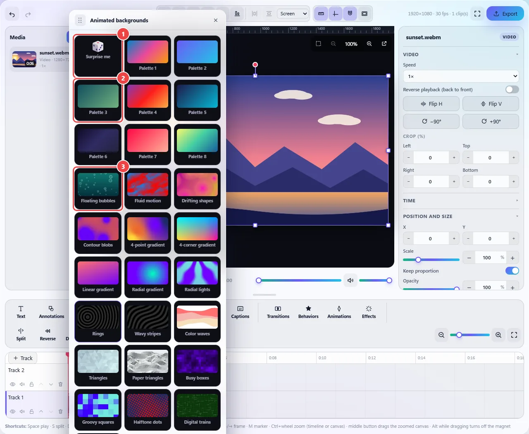Click the preview volume slider
The image size is (529, 434).
point(375,280)
